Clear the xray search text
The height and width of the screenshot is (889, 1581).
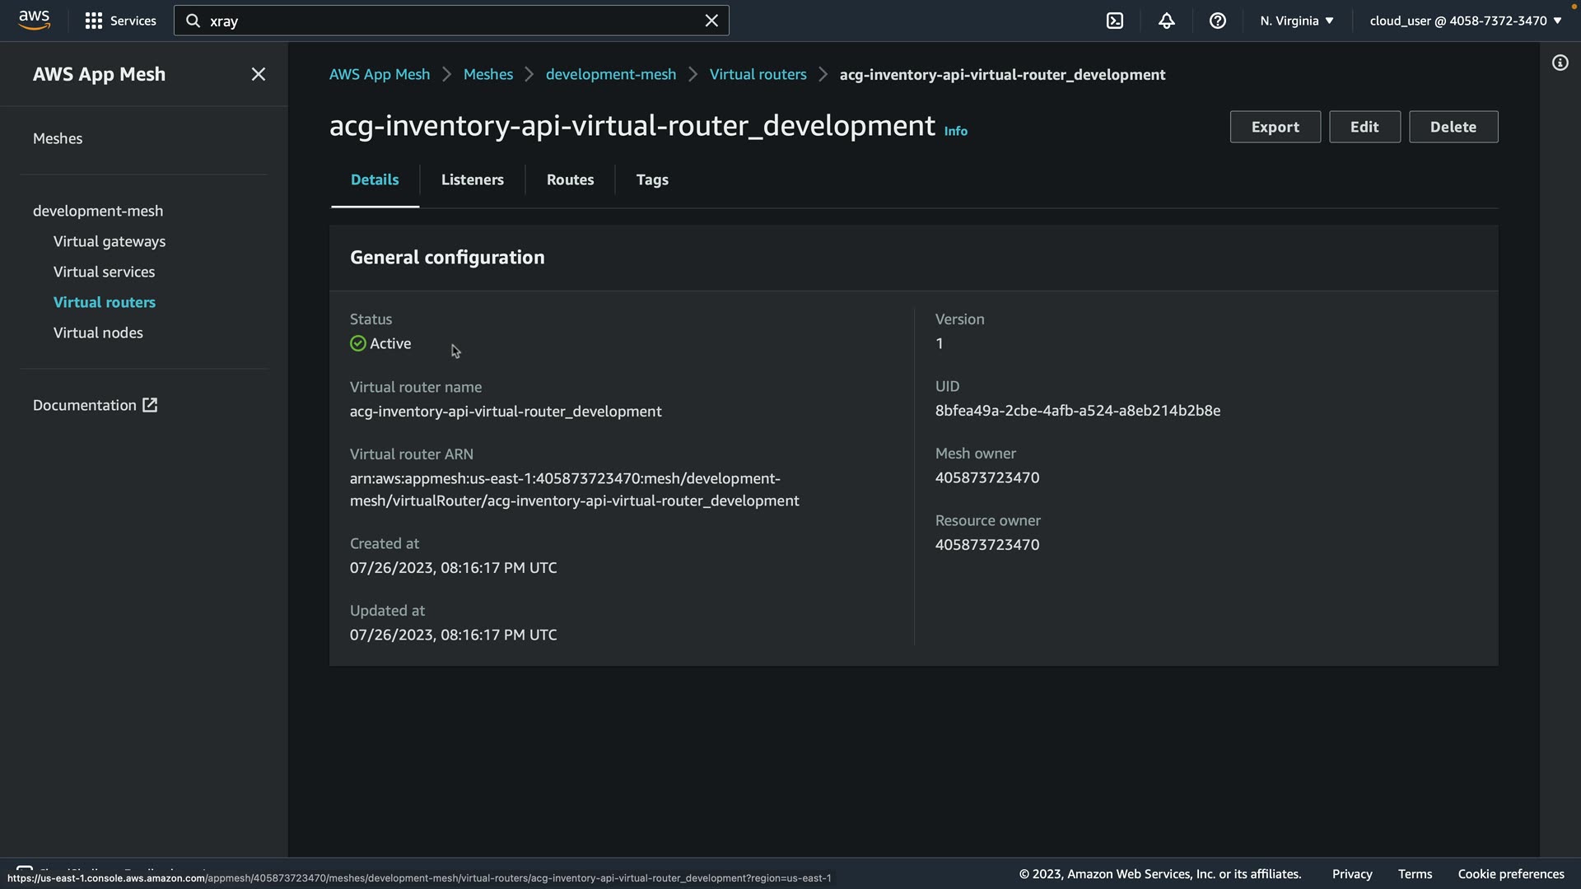(x=711, y=21)
